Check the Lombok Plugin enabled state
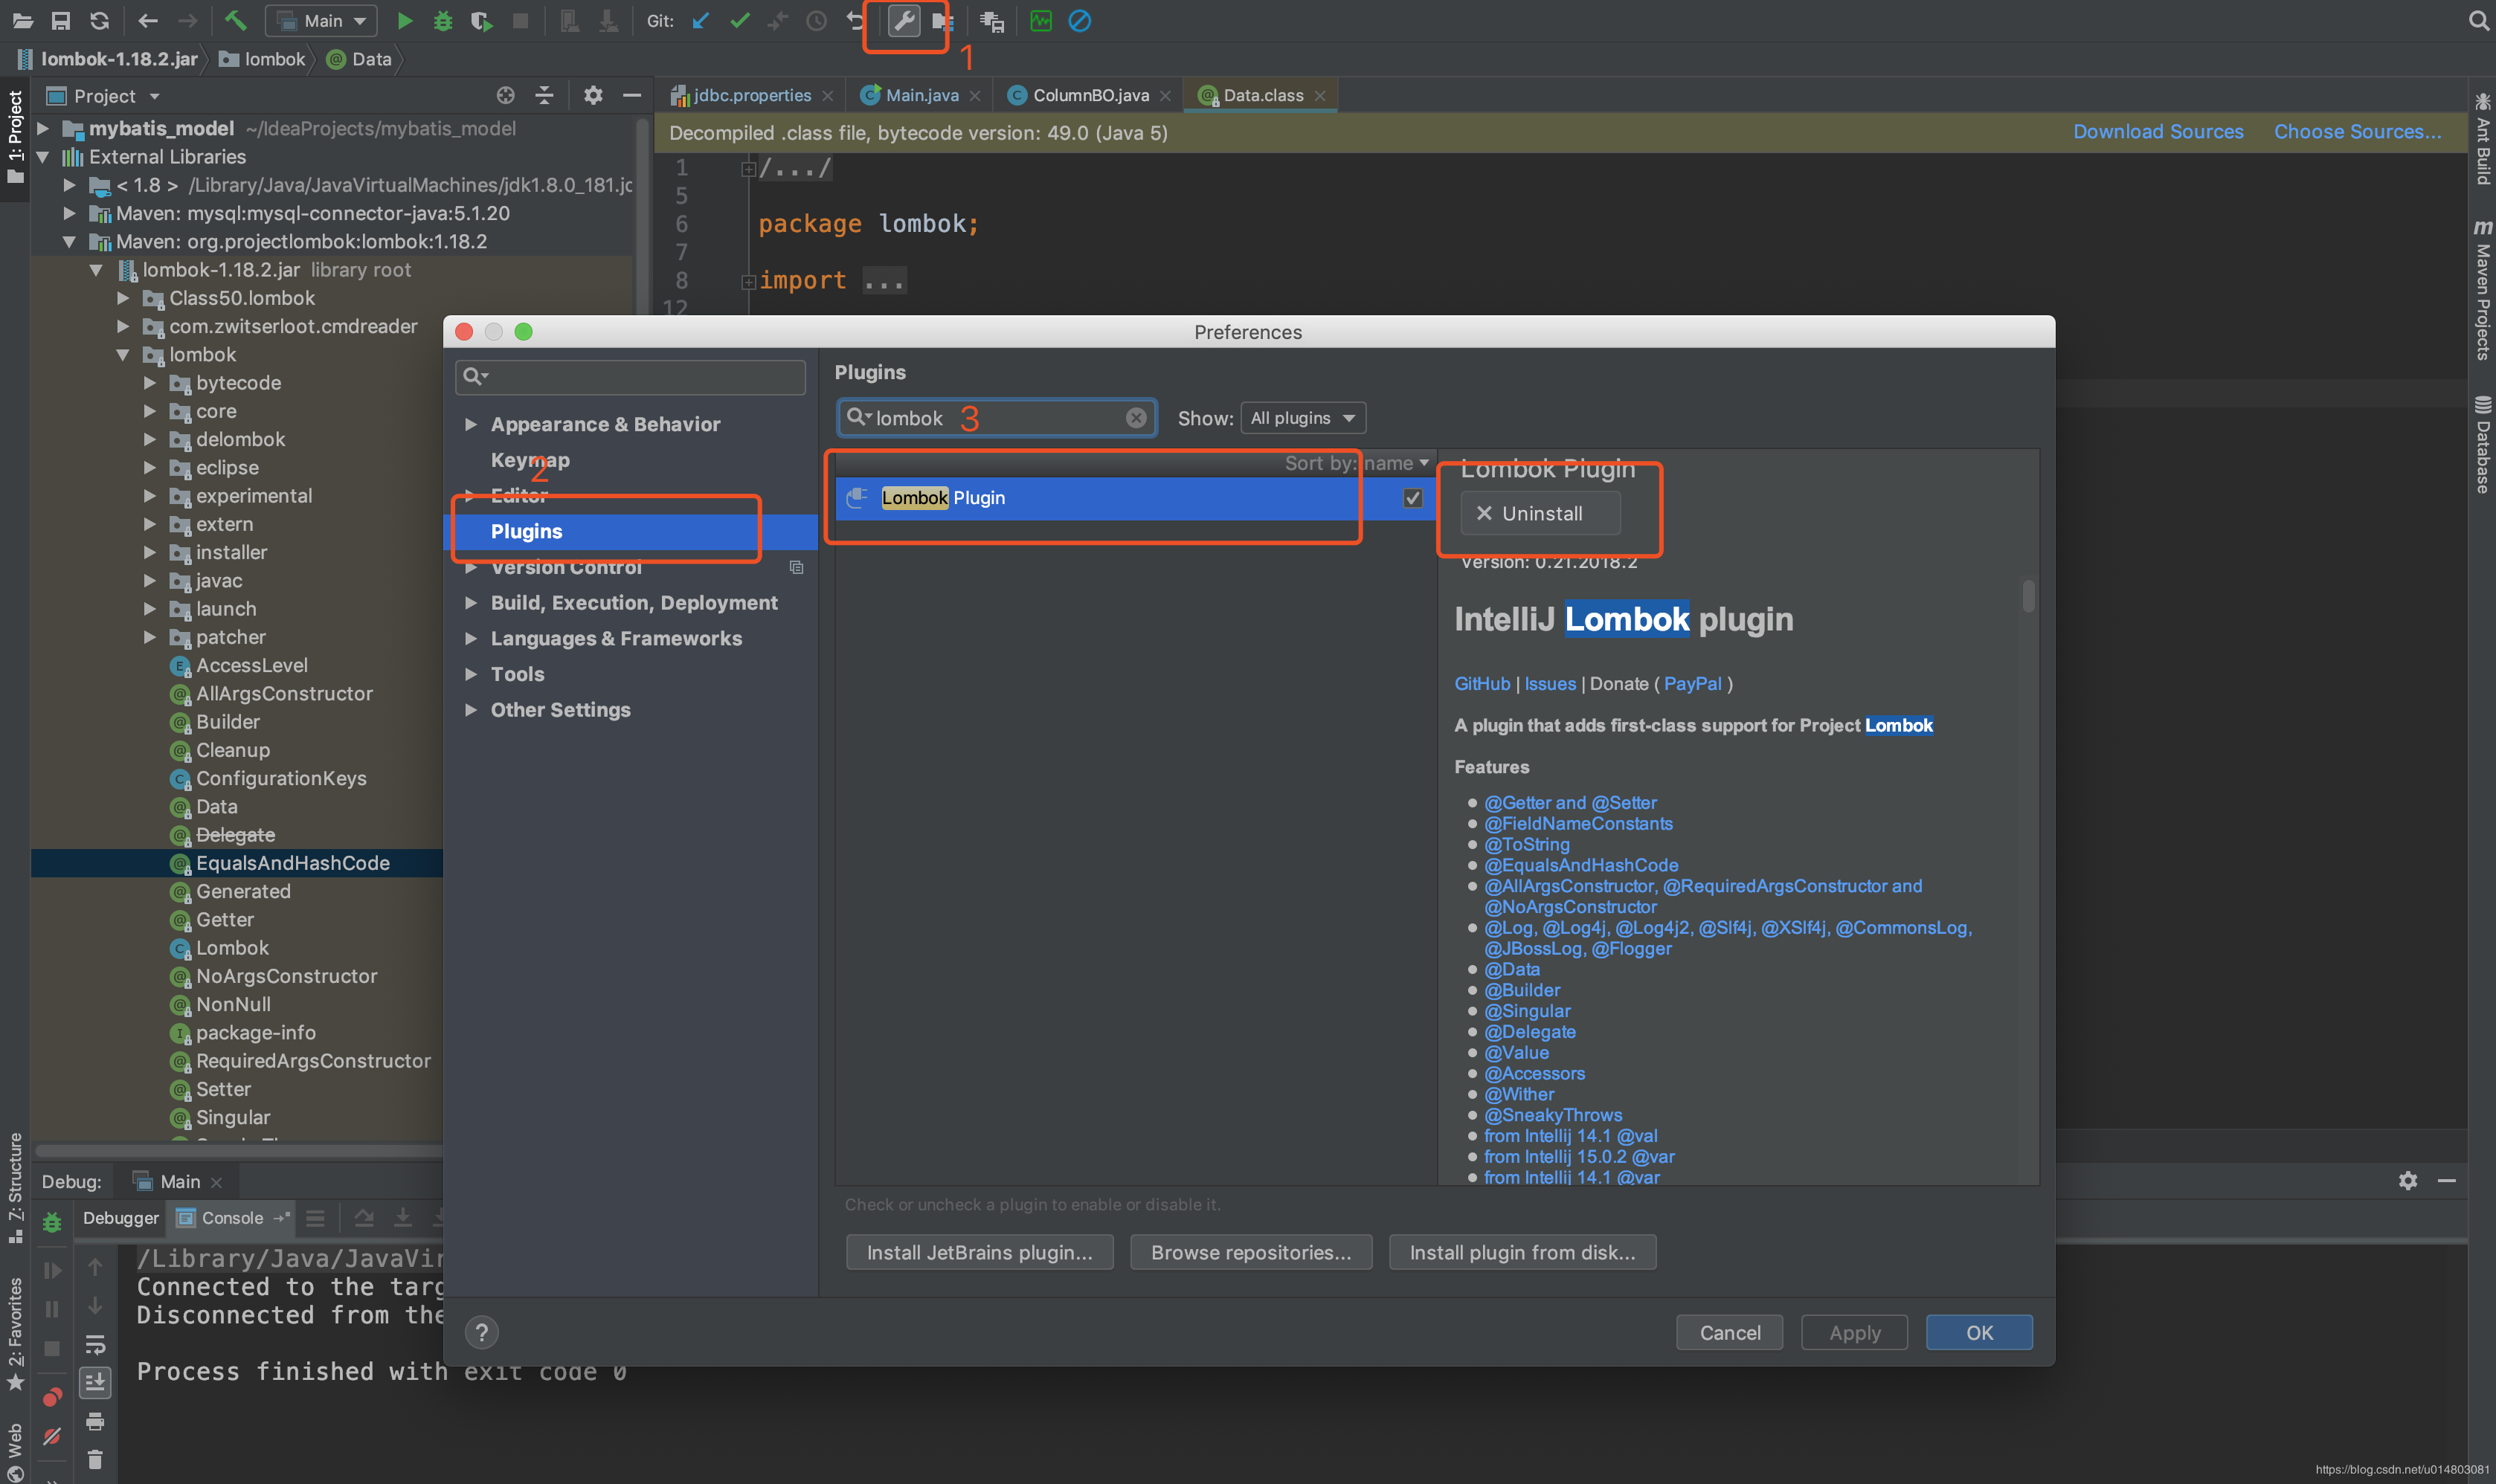Screen dimensions: 2496x1484 pyautogui.click(x=1413, y=498)
